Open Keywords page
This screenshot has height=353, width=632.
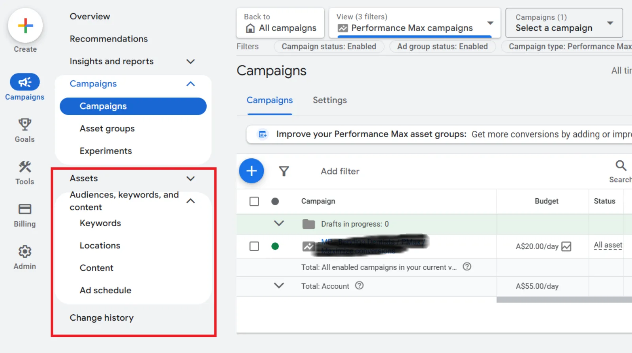point(100,223)
